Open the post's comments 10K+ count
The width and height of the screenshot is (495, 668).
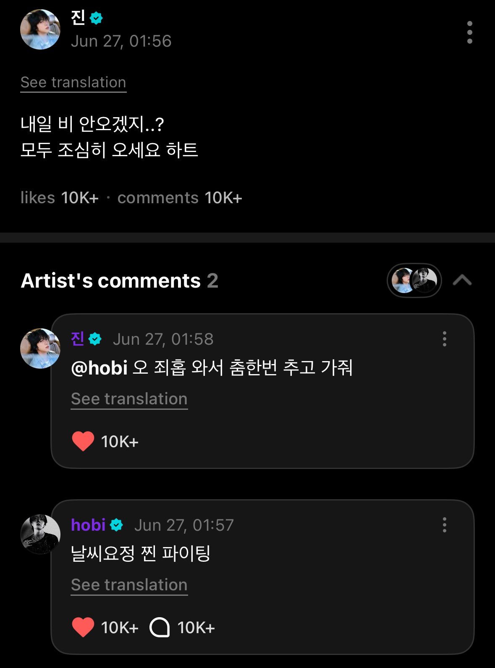[x=180, y=198]
